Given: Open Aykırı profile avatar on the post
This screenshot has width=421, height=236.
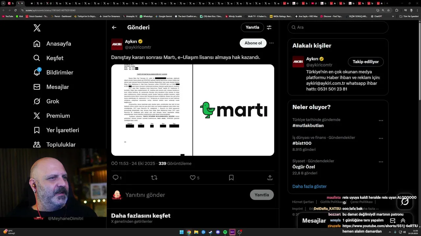Looking at the screenshot, I should coord(117,44).
